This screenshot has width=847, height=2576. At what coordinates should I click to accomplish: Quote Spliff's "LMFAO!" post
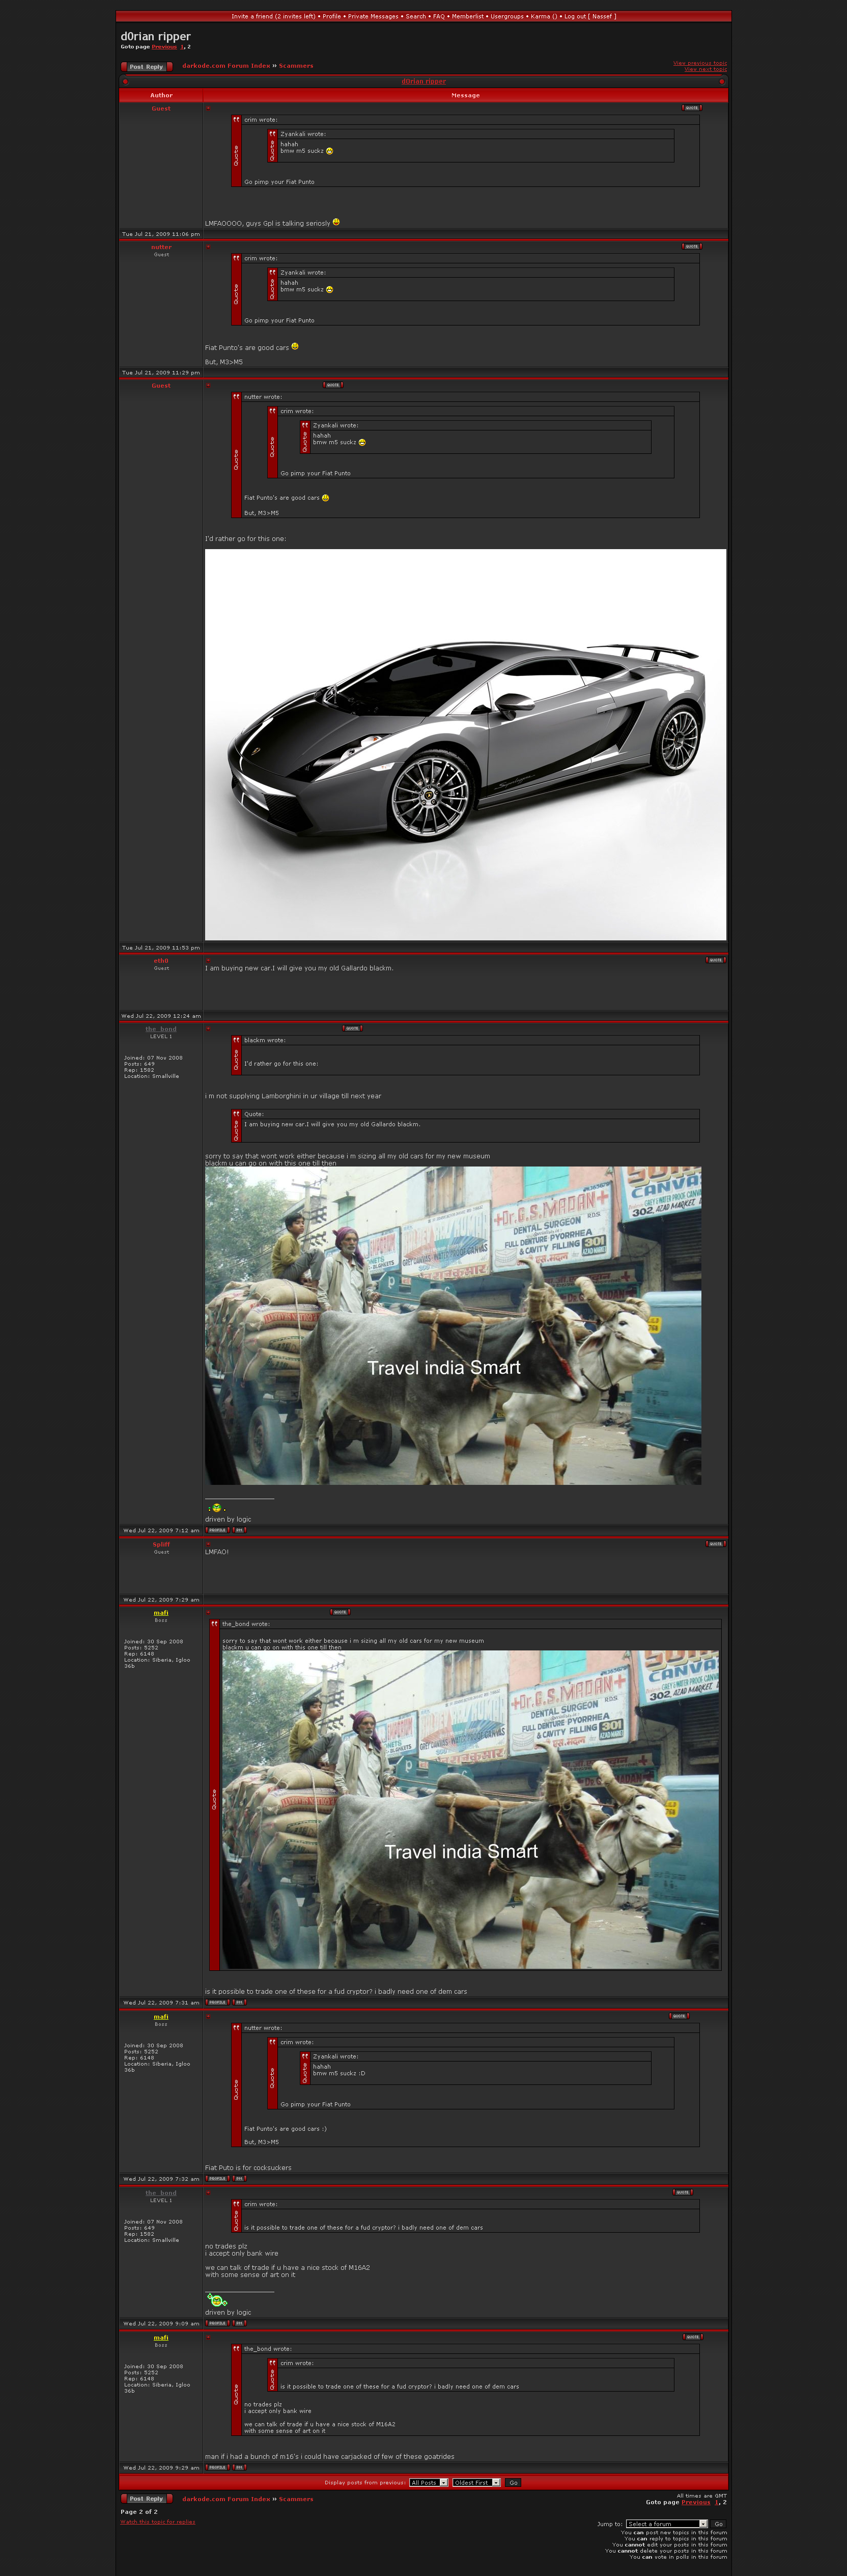point(715,1544)
